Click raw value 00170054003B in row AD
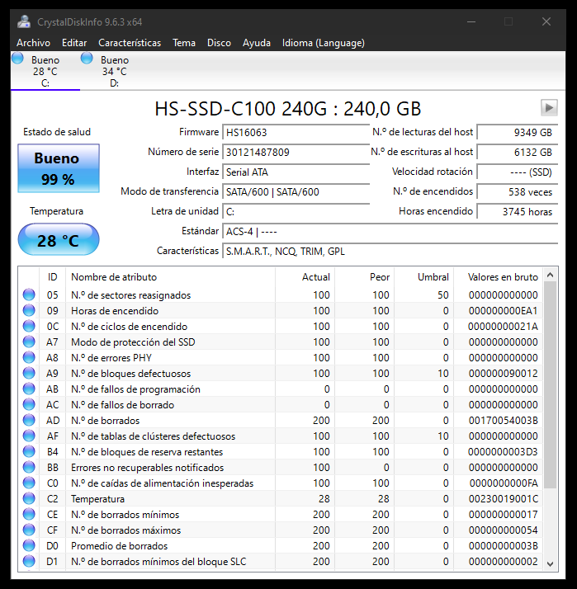 (x=503, y=421)
